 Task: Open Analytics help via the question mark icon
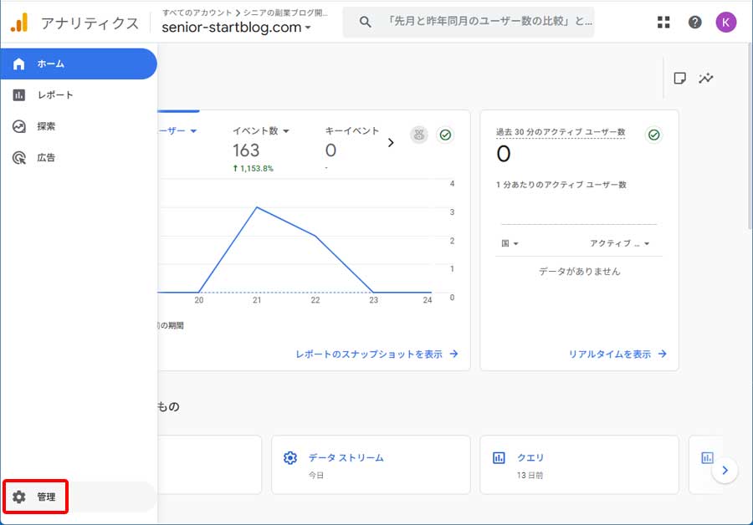694,22
